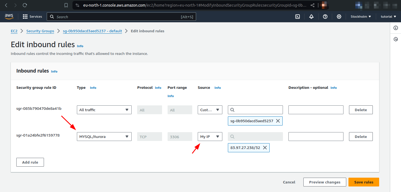Open the notifications bell
401x192 pixels.
tap(311, 17)
